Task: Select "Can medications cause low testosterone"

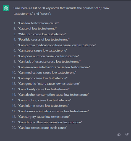Action: [47, 73]
